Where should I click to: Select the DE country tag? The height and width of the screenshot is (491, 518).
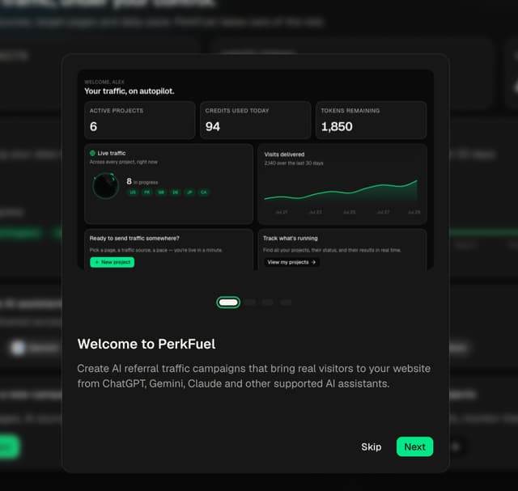click(176, 193)
